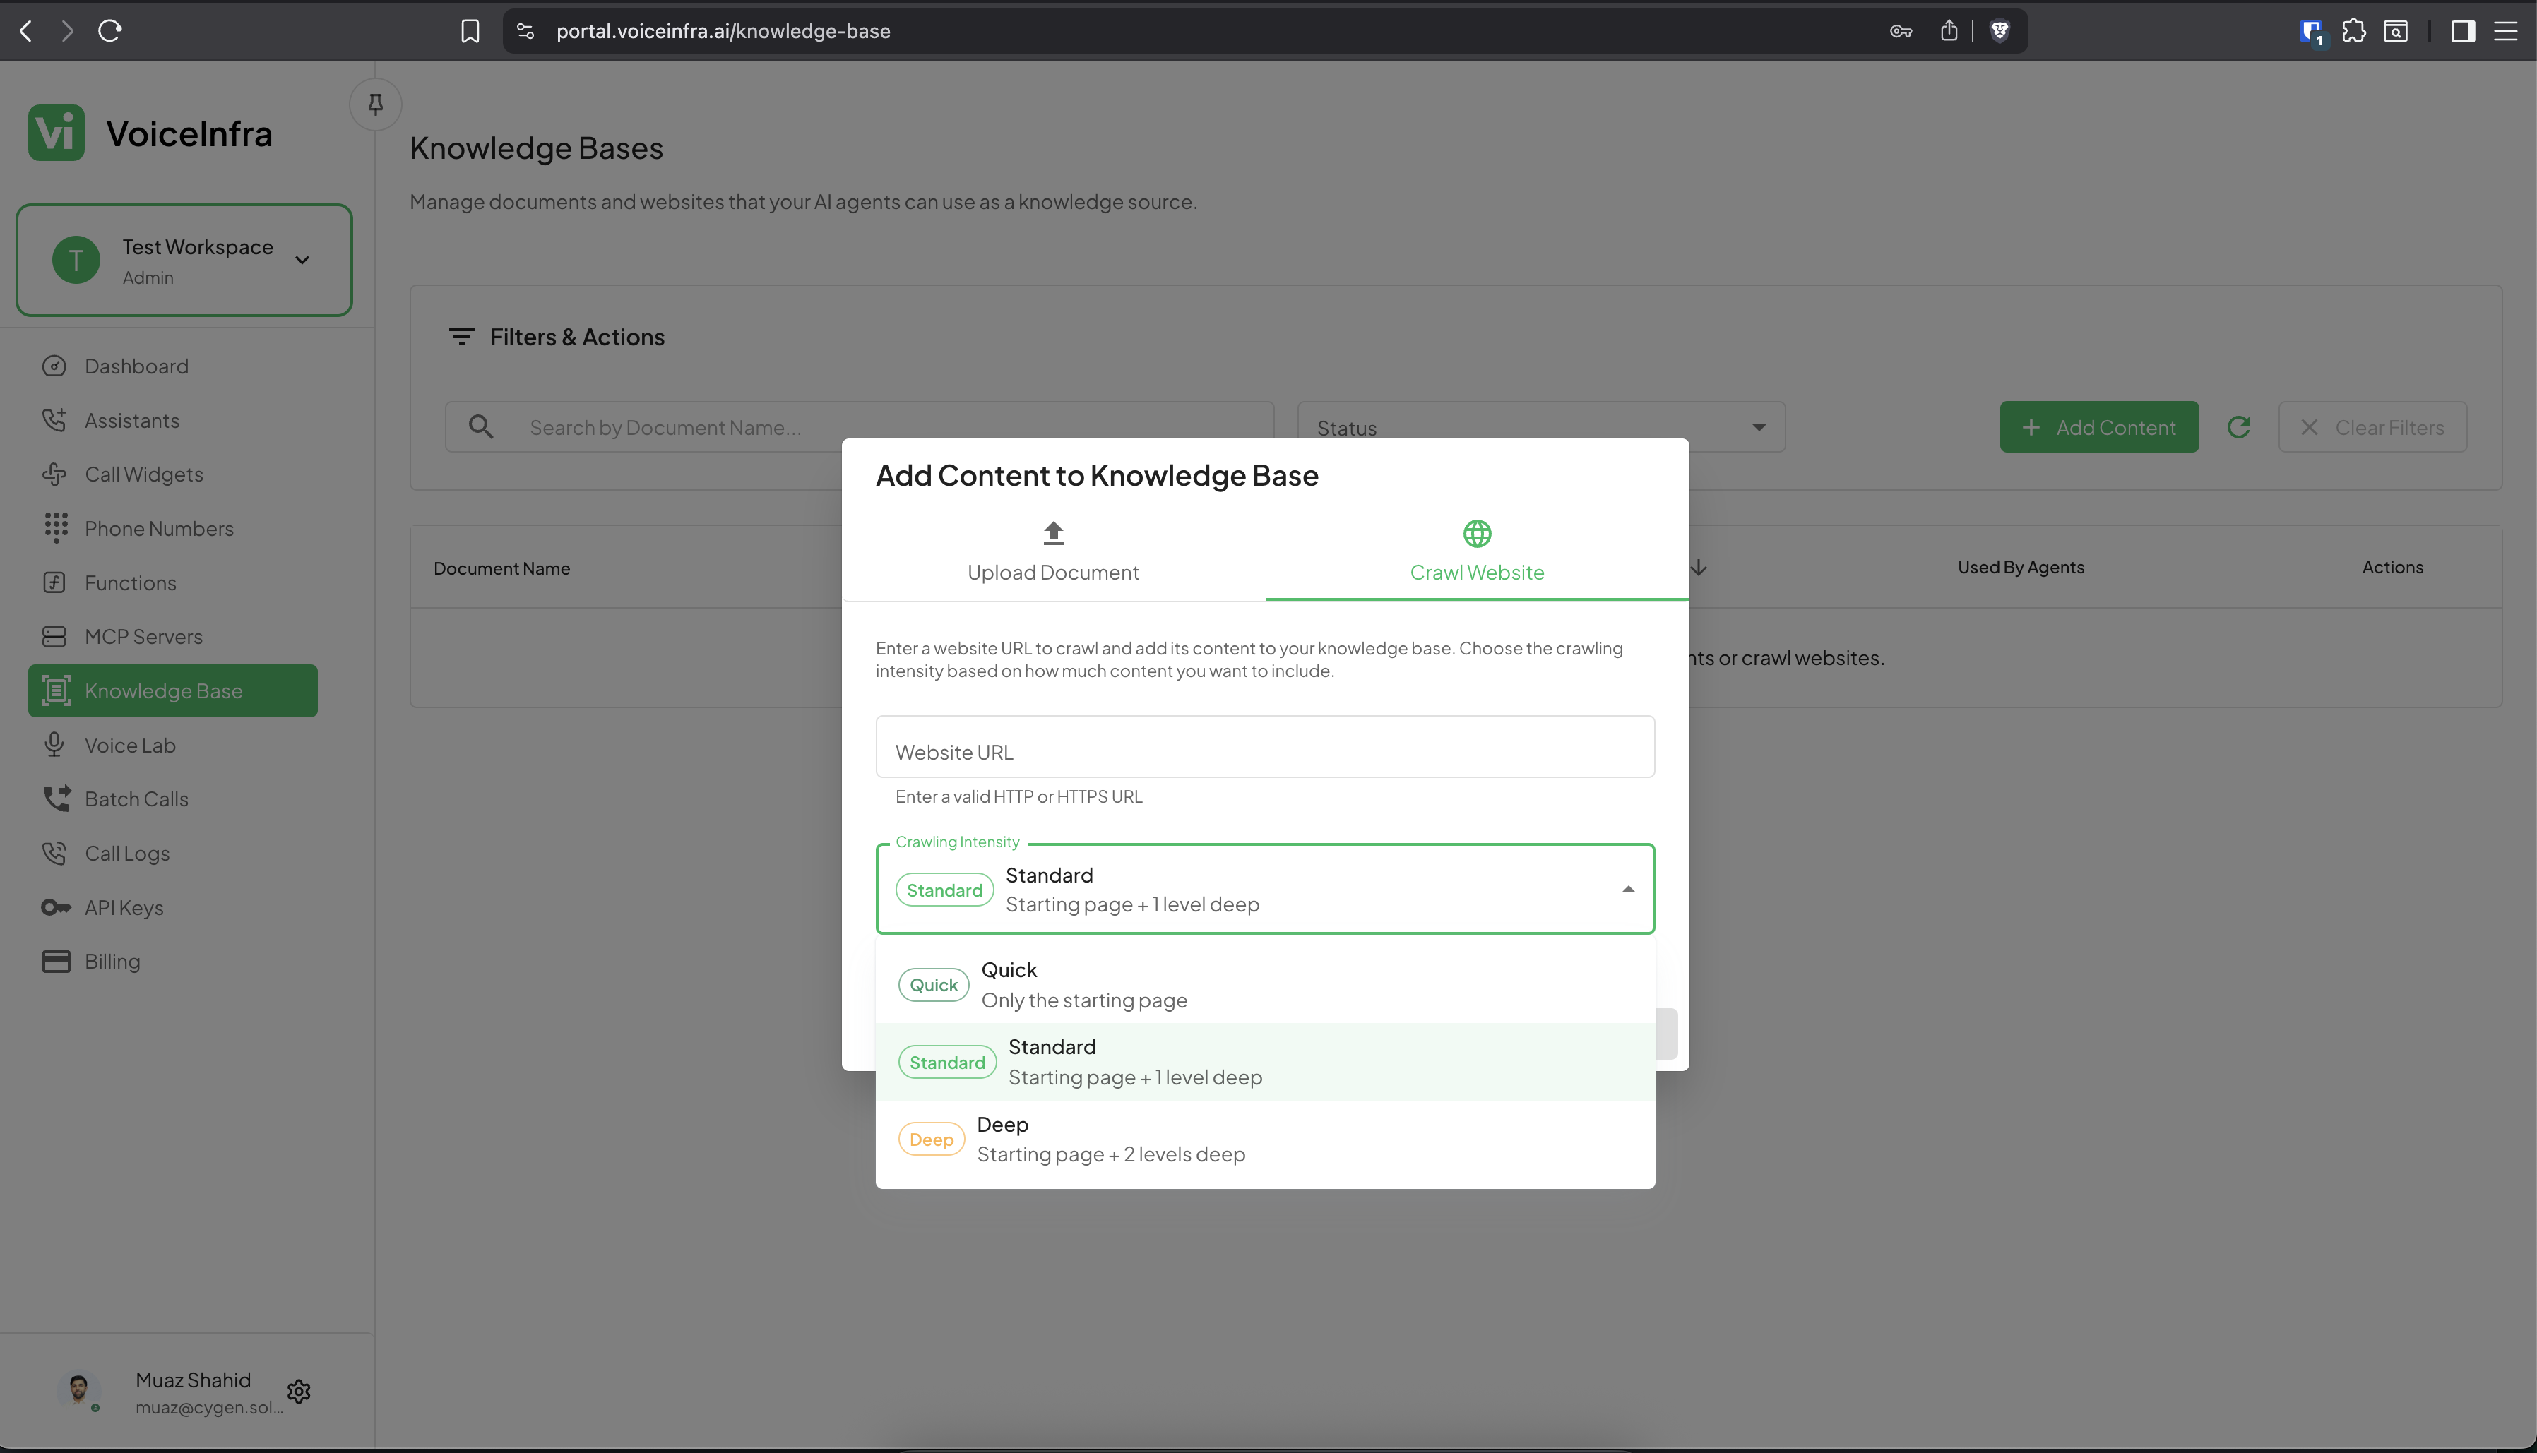Click the Filters & Actions filter icon
The image size is (2537, 1453).
(x=461, y=337)
